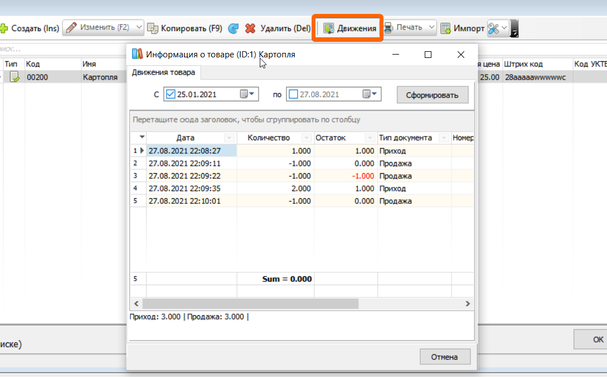Maximize the Информация о товаре dialog
Image resolution: width=607 pixels, height=377 pixels.
tap(428, 55)
